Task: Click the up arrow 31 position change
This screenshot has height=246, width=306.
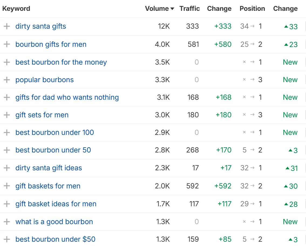Action: coord(291,168)
